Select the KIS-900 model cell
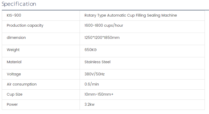Viewport: 209px width, 114px height. pos(14,15)
